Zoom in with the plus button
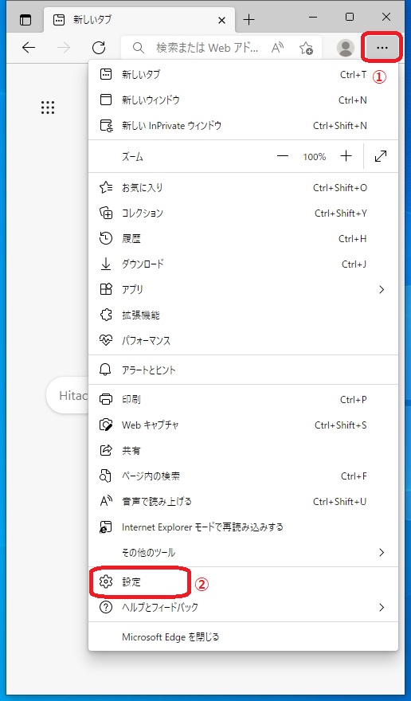Image resolution: width=411 pixels, height=701 pixels. [346, 156]
